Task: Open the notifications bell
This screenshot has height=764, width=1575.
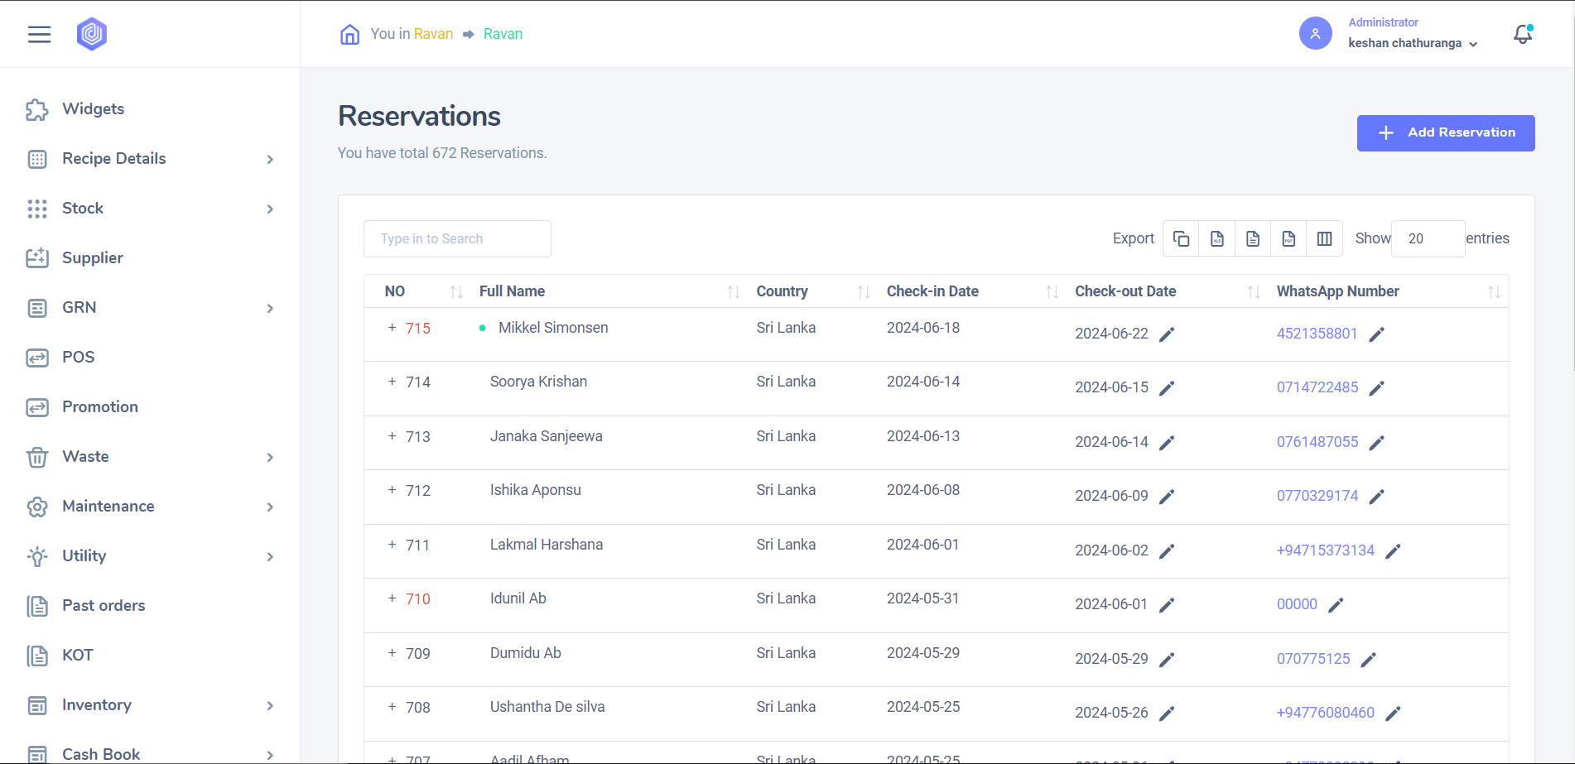Action: 1522,34
